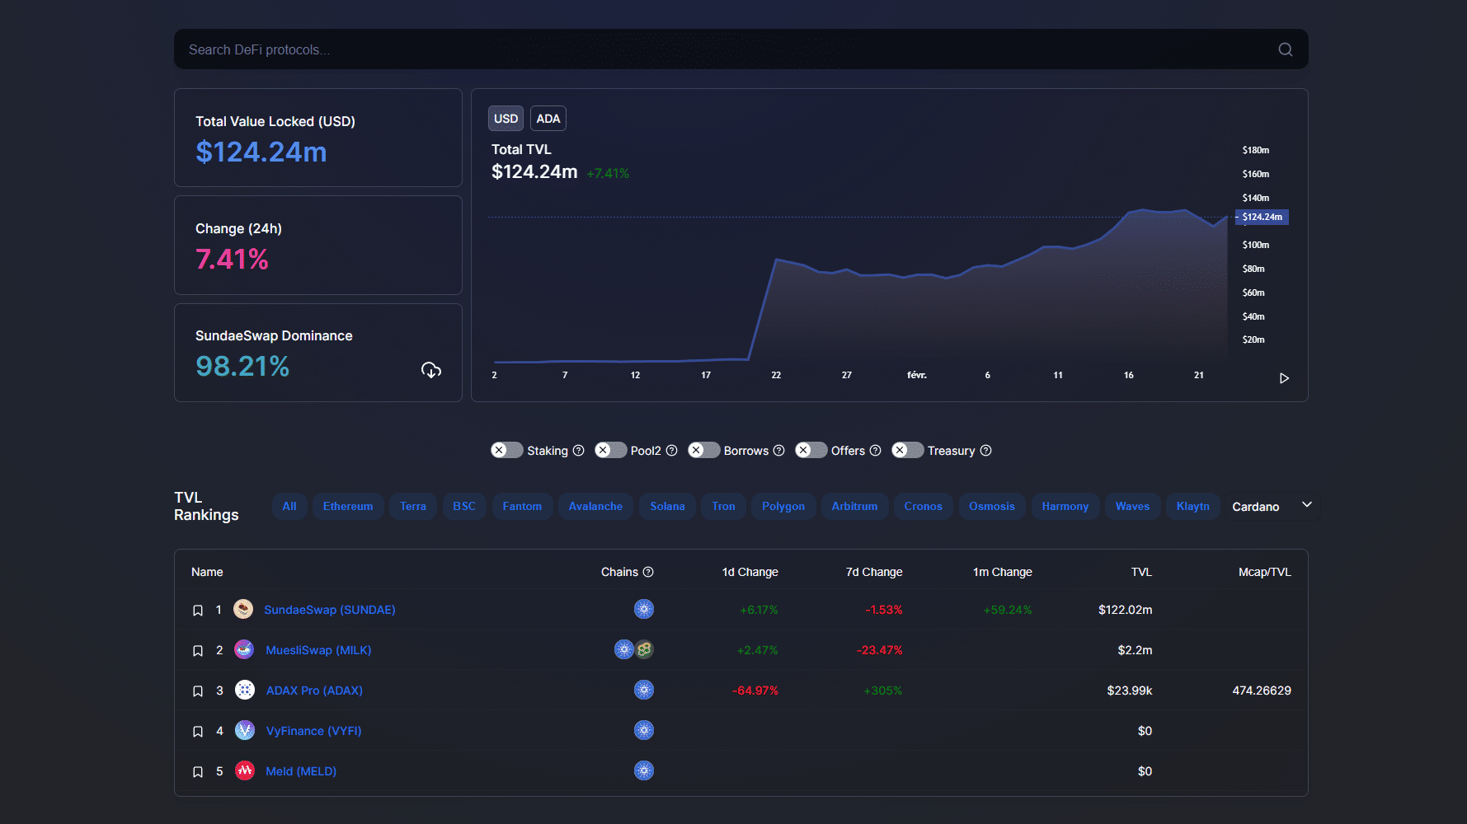Screen dimensions: 1467x824
Task: Filter rankings by Polygon
Action: (x=783, y=506)
